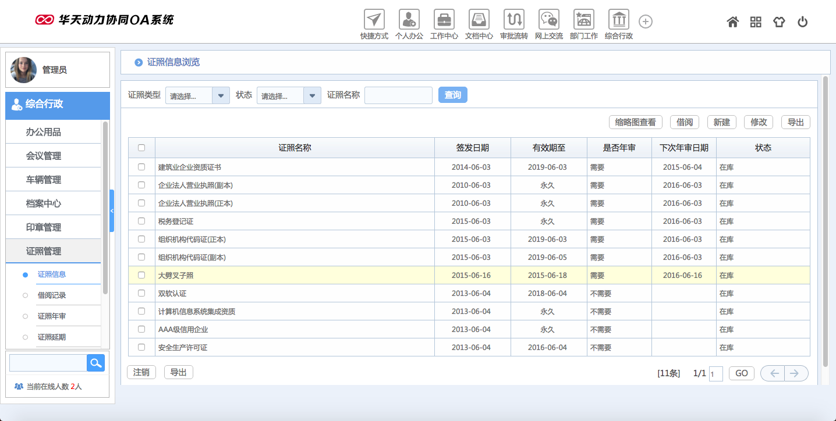Open the 快捷方式 shortcut icon
The image size is (836, 421).
pos(374,20)
